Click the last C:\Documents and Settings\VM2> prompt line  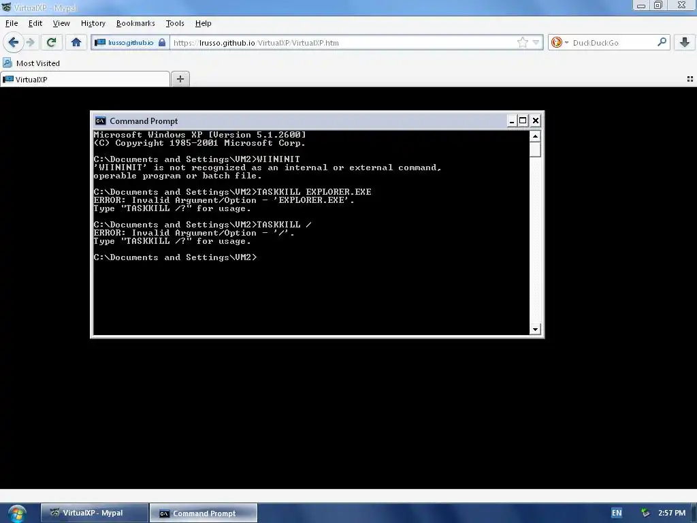[x=175, y=257]
